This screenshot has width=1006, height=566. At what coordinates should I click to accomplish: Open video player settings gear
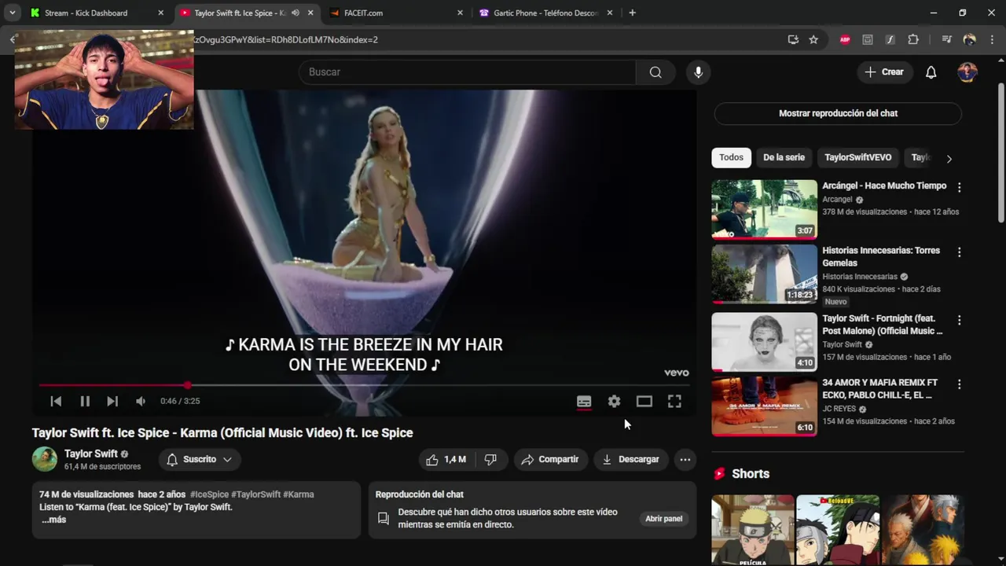(x=614, y=401)
